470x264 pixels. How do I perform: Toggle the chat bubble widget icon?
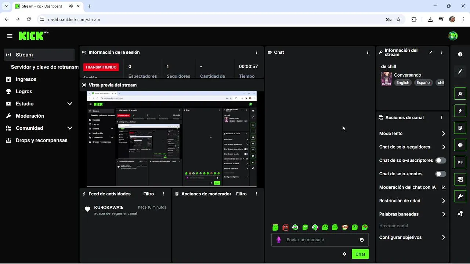460,145
